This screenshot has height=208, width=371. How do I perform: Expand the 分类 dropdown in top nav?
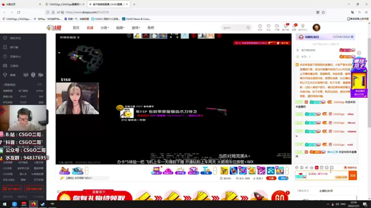click(x=104, y=28)
